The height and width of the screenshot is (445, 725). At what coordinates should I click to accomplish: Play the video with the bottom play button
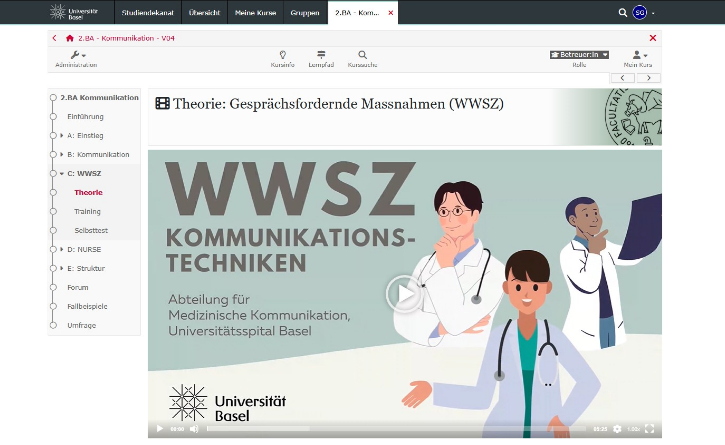[160, 429]
